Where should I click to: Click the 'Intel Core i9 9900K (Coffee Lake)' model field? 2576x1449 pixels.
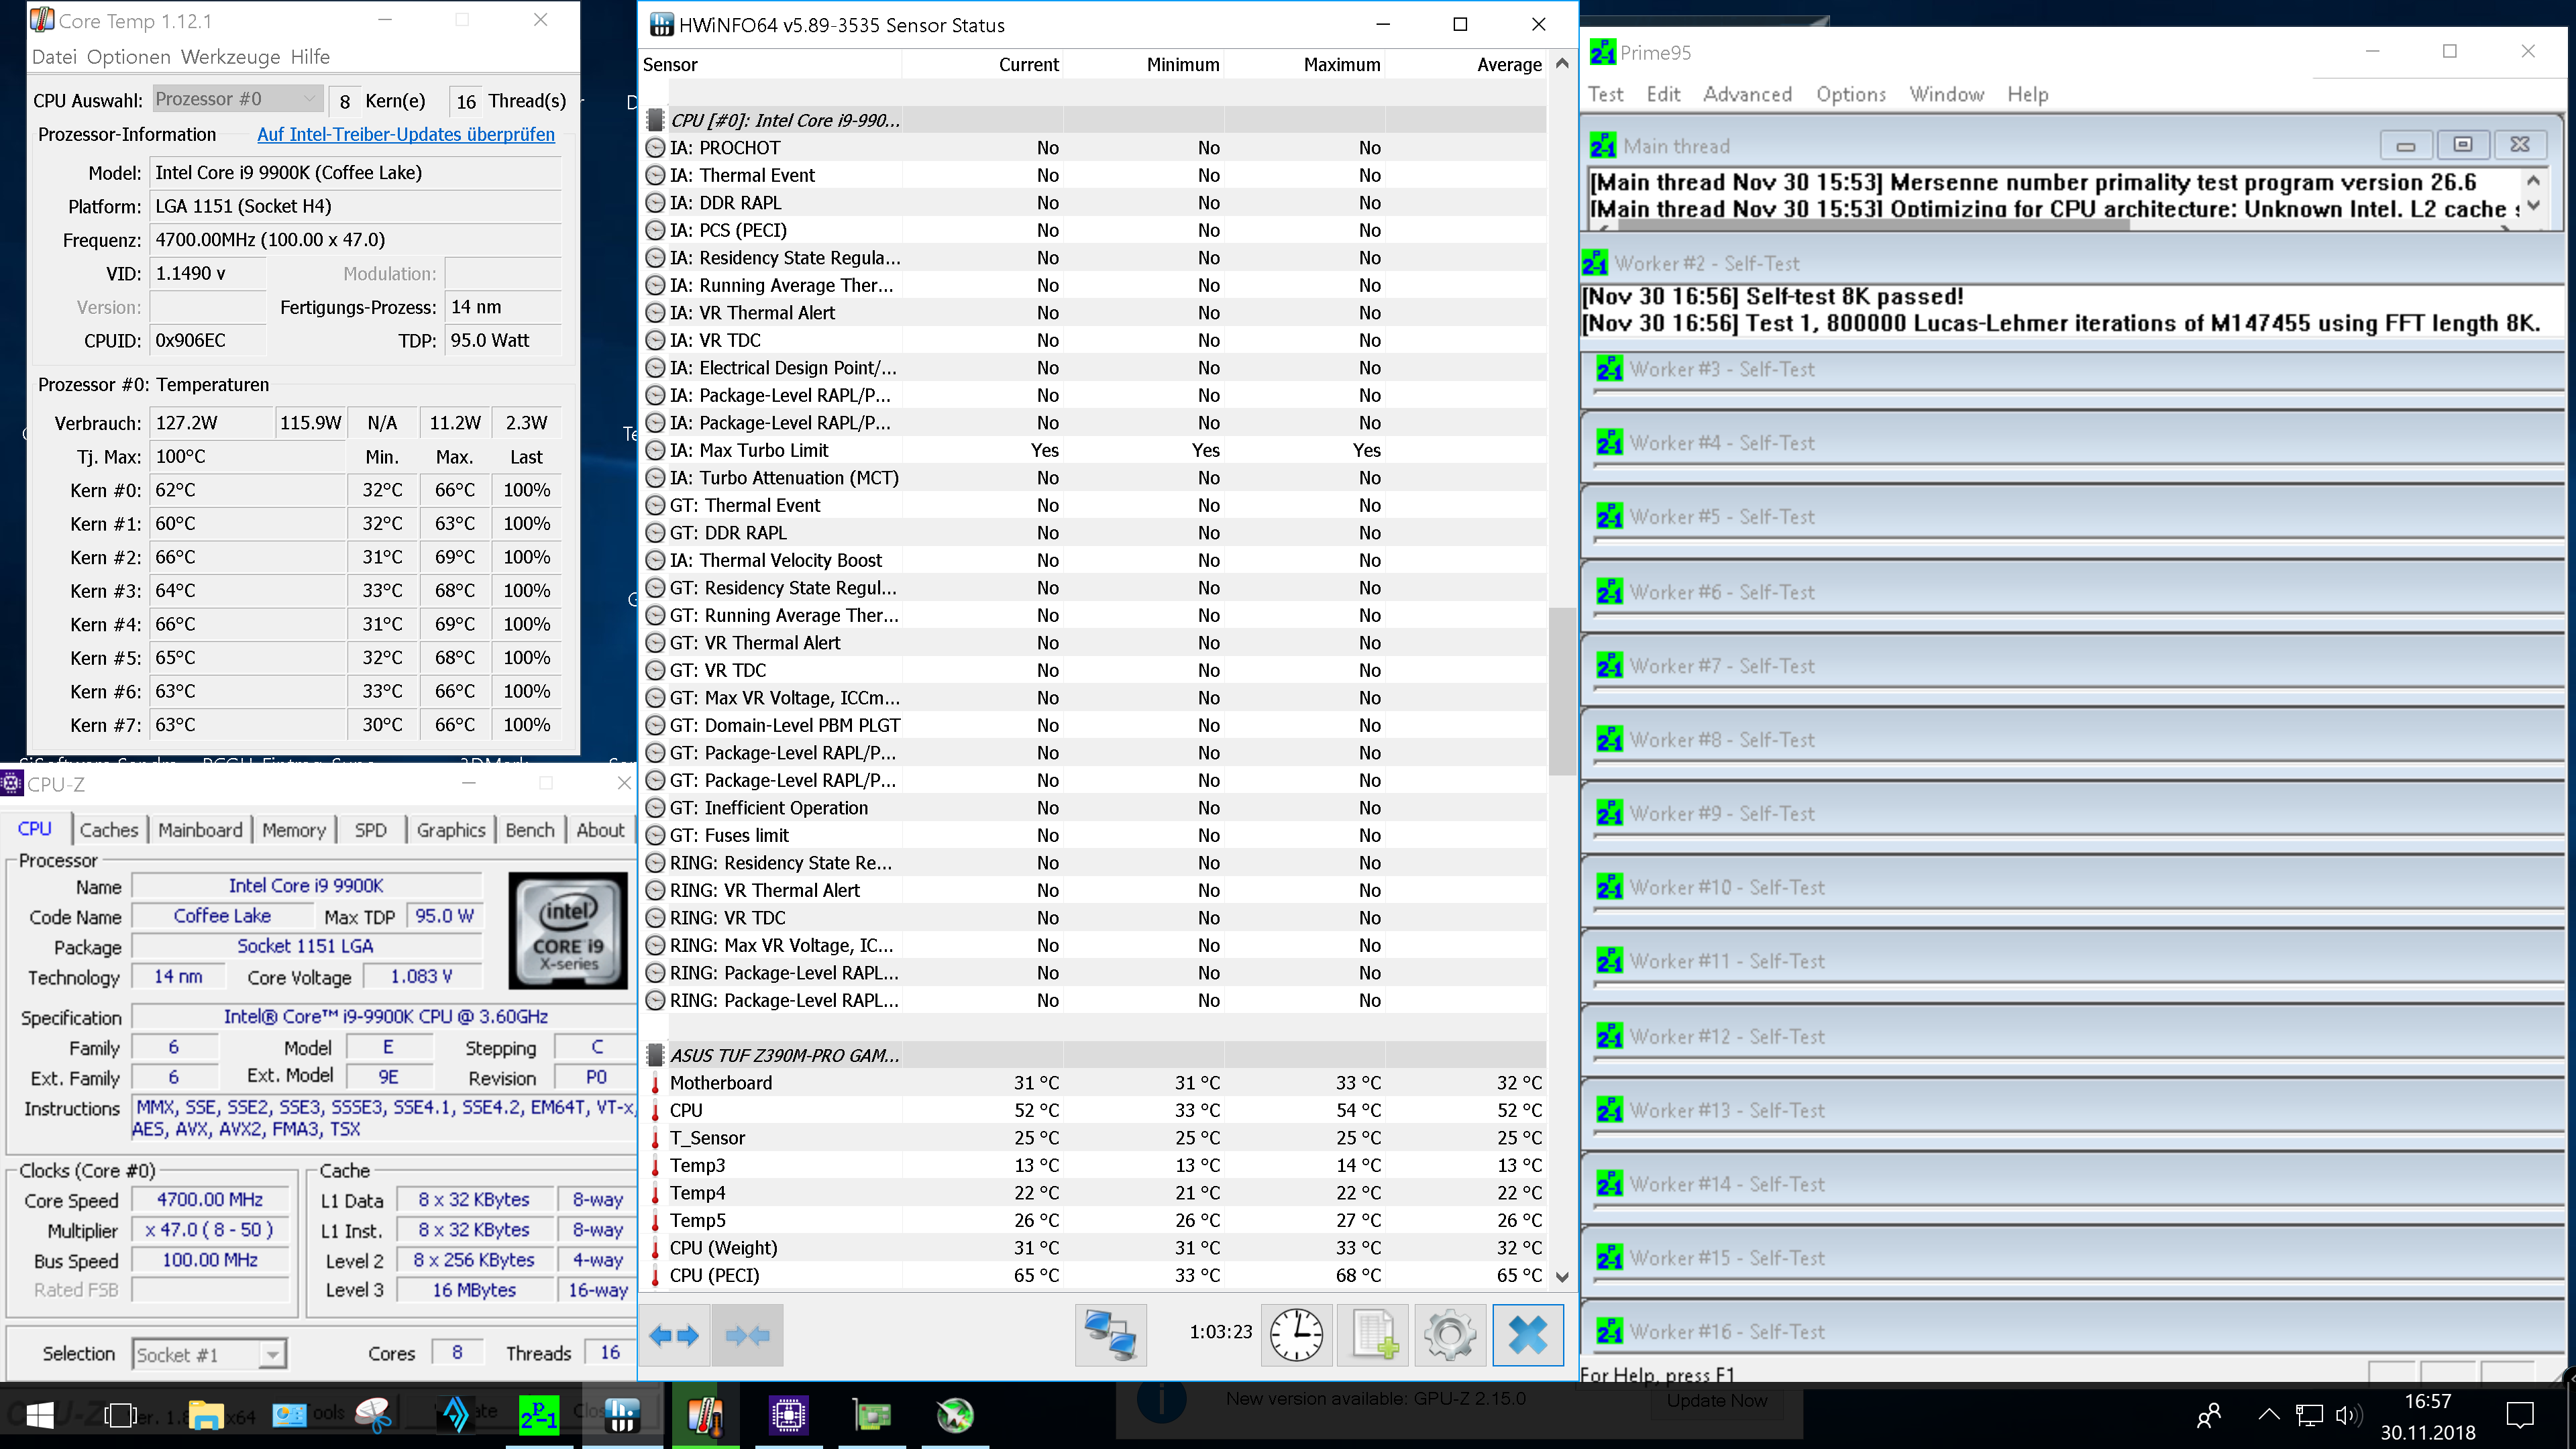point(356,173)
